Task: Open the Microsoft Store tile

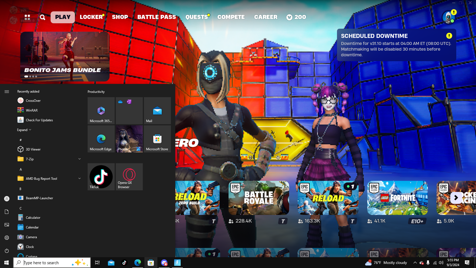Action: click(x=157, y=139)
